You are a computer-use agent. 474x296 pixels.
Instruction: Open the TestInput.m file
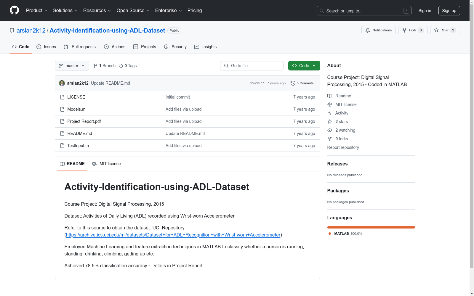pos(78,146)
